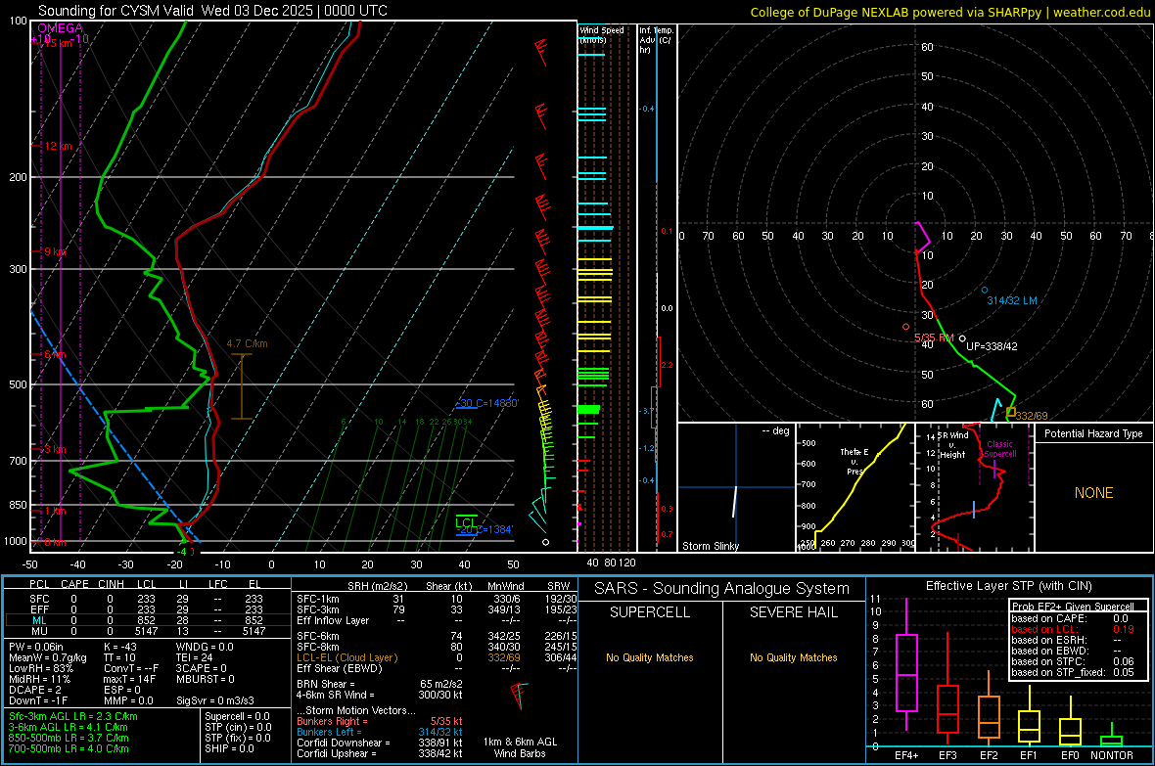Click the UP=338/42 hodograph label
1155x766 pixels.
pyautogui.click(x=992, y=346)
